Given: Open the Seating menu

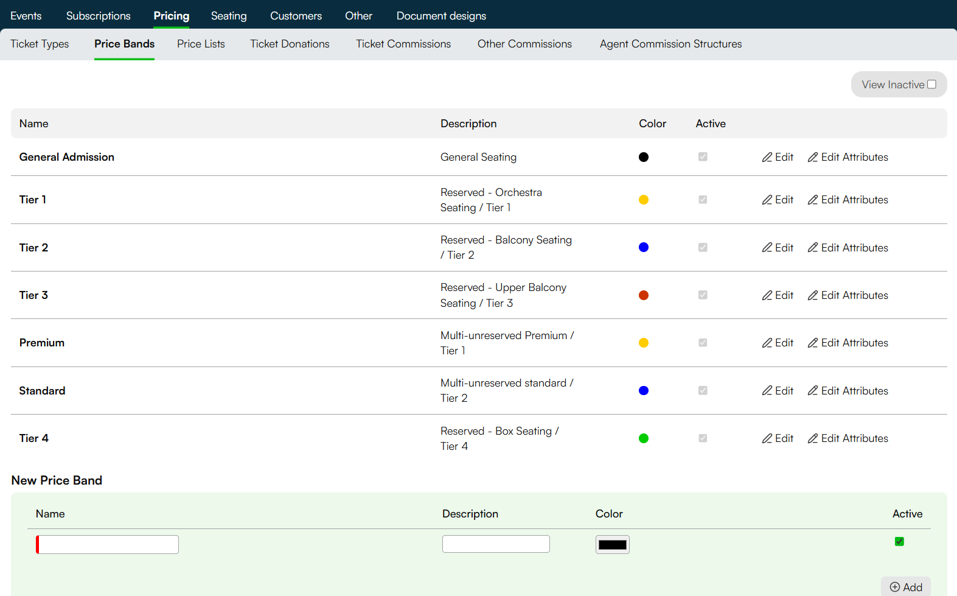Looking at the screenshot, I should (229, 16).
